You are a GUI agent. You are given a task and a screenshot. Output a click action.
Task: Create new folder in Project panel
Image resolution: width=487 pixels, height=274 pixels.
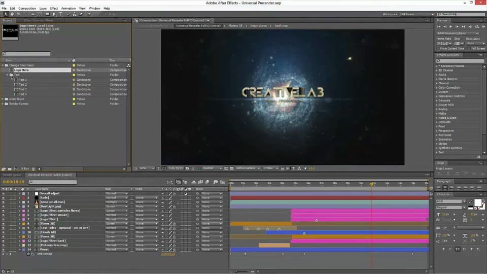click(10, 168)
